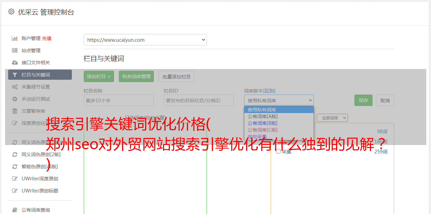This screenshot has width=431, height=214.
Task: Click 批量添加栏目 button
Action: click(x=177, y=76)
